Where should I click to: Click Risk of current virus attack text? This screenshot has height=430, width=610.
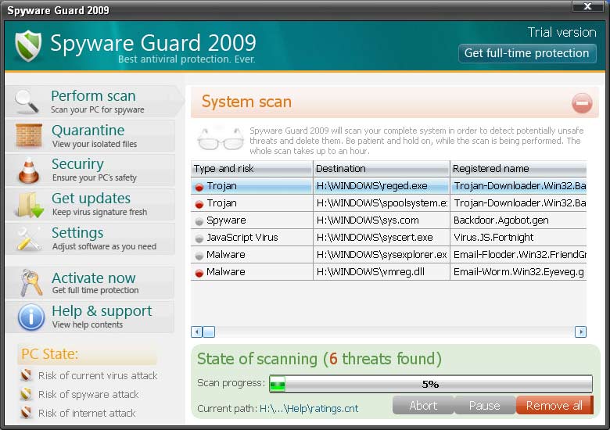pos(98,375)
